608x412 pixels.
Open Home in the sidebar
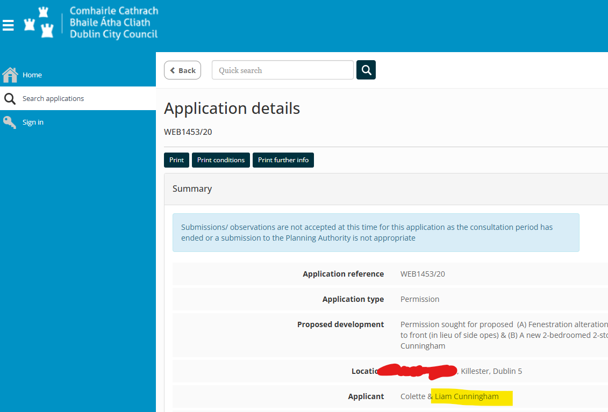click(78, 75)
